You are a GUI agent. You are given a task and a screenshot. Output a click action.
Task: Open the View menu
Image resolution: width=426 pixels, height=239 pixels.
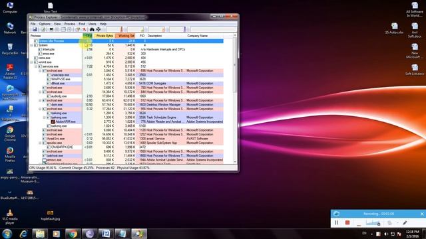point(57,24)
